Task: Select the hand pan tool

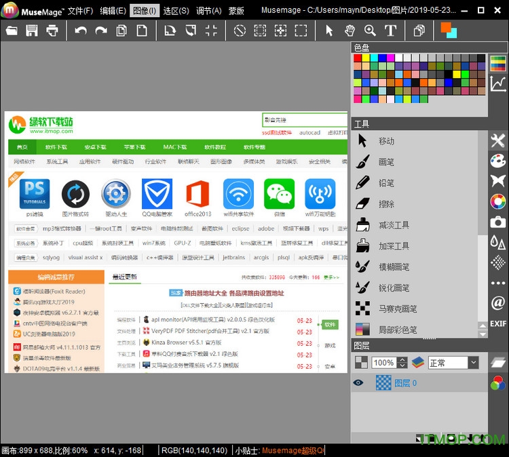Action: tap(350, 31)
